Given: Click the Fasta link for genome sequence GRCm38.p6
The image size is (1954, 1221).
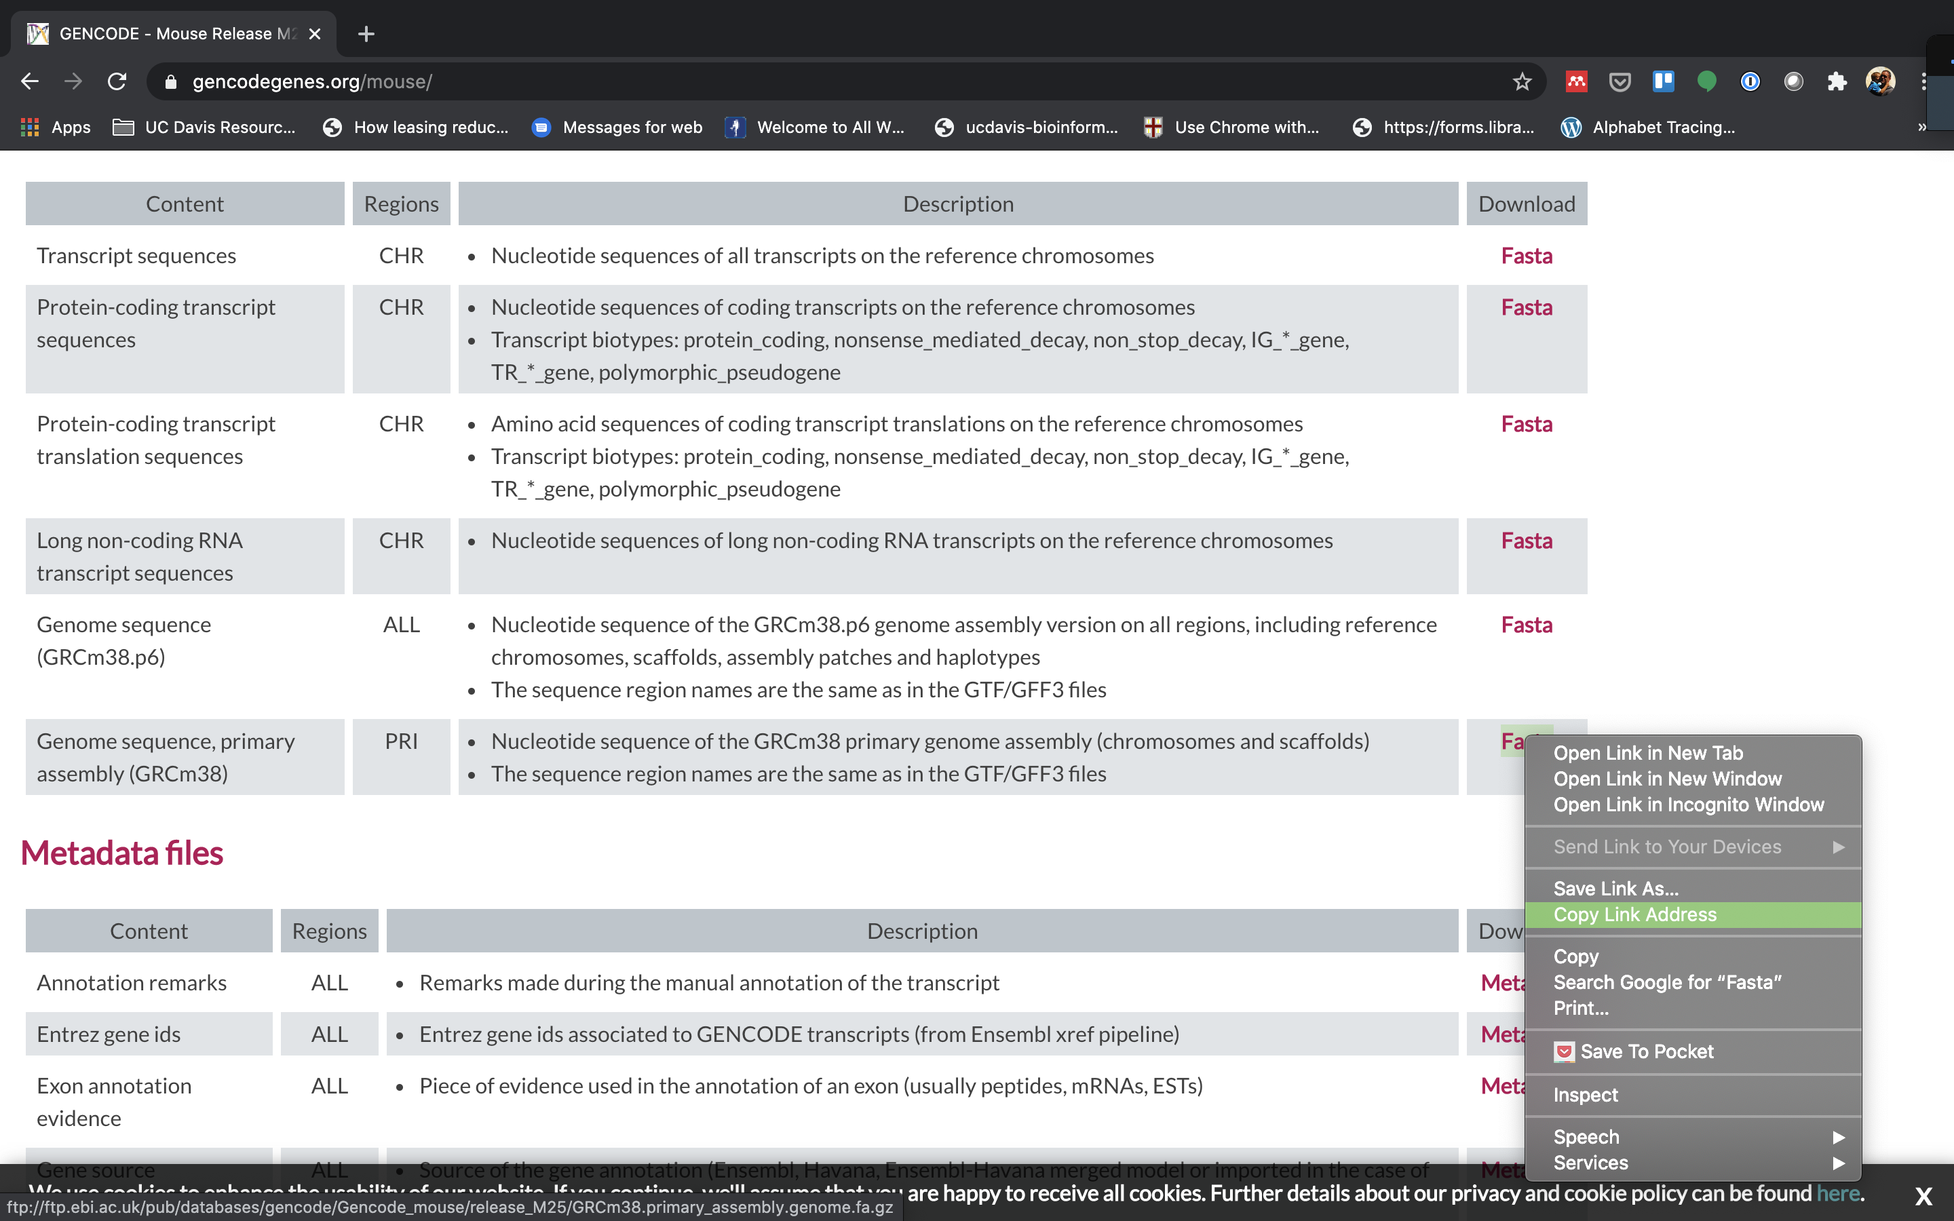Looking at the screenshot, I should (1527, 623).
